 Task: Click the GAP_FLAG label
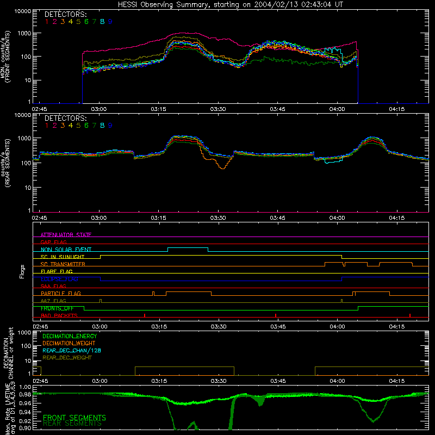pos(54,242)
